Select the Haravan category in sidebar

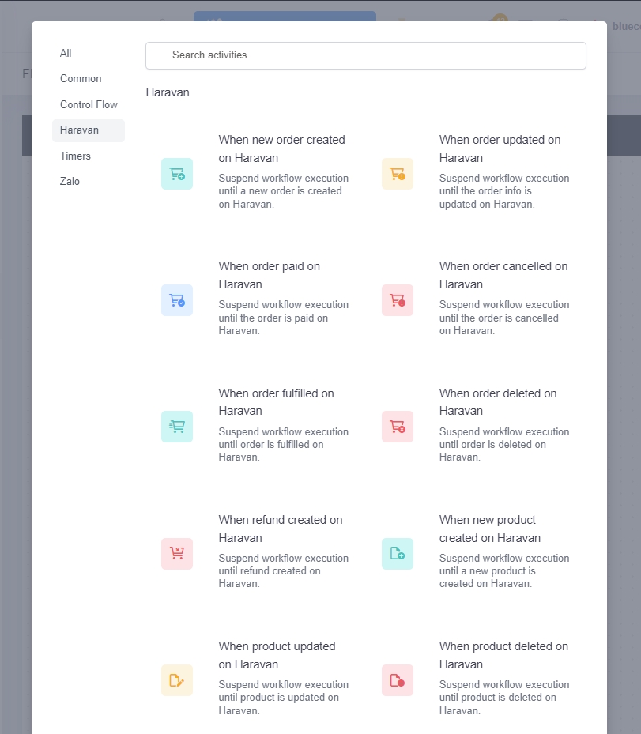[79, 130]
